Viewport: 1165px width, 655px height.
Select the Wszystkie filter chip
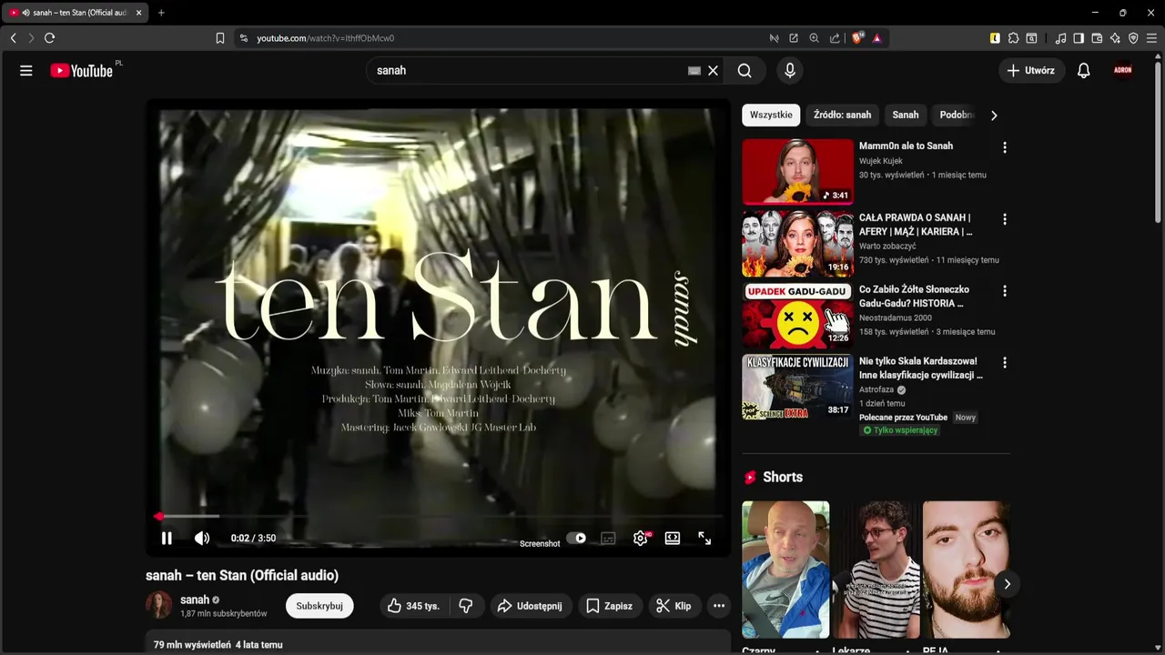tap(771, 116)
